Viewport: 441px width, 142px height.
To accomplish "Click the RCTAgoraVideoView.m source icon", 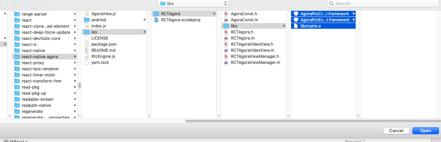I will pyautogui.click(x=226, y=50).
